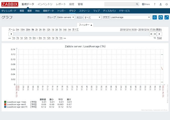Image resolution: width=170 pixels, height=120 pixels.
Task: Open the Zabbix Share link
Action: coord(146,4)
